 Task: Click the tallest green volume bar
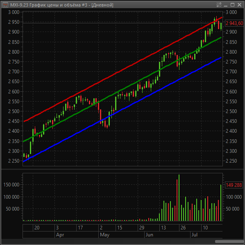179,197
